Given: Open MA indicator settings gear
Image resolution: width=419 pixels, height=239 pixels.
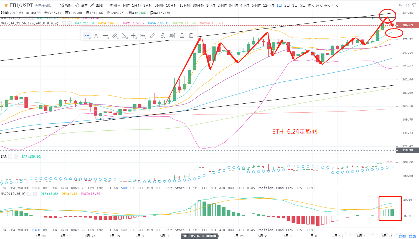Looking at the screenshot, I should coord(64,23).
